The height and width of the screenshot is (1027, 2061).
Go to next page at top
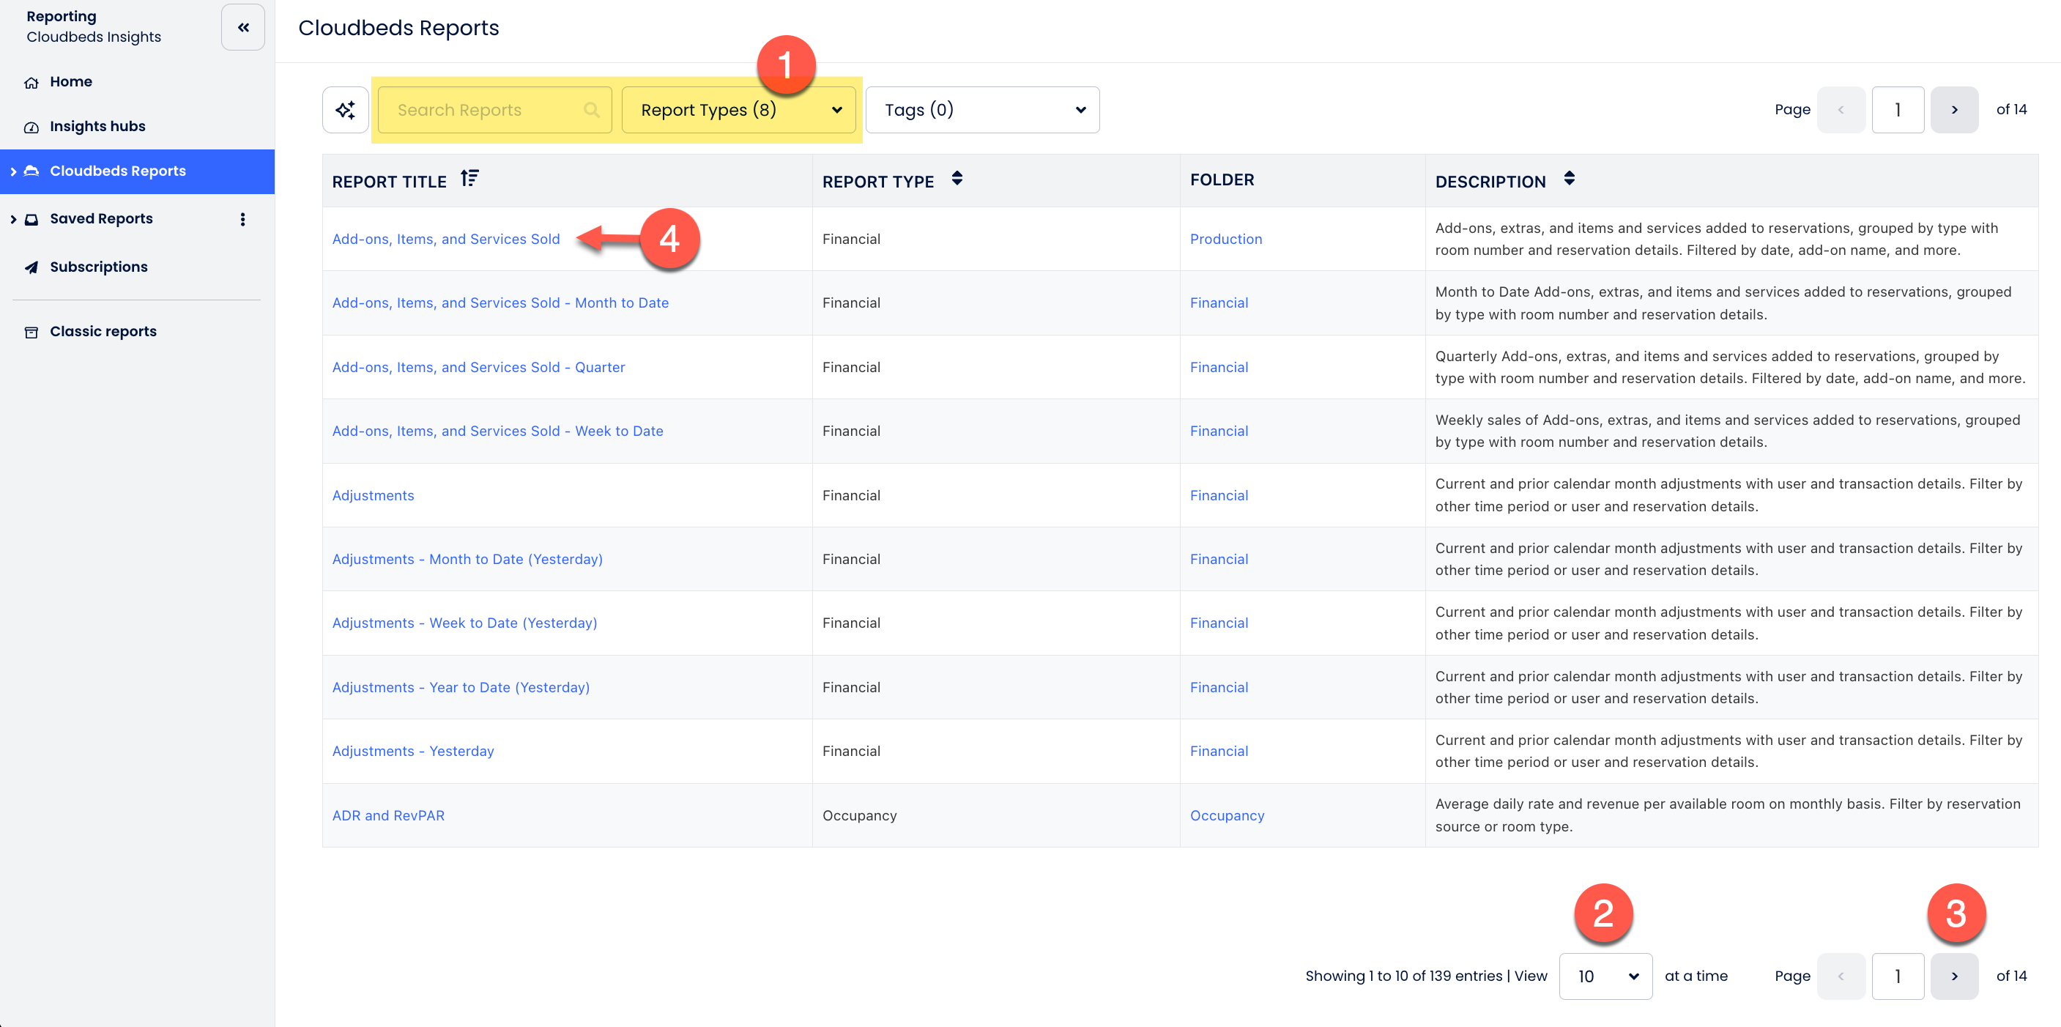tap(1954, 110)
